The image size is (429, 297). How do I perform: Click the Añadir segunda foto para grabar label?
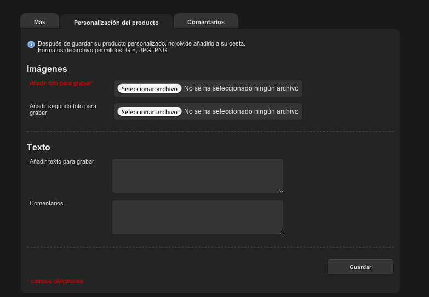click(62, 109)
